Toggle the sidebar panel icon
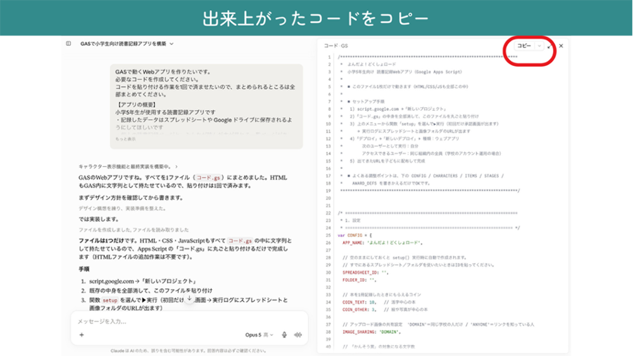This screenshot has height=356, width=633. [x=68, y=44]
